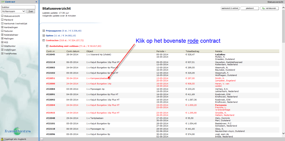
Task: Collapse the Contracten section
Action: click(x=44, y=41)
